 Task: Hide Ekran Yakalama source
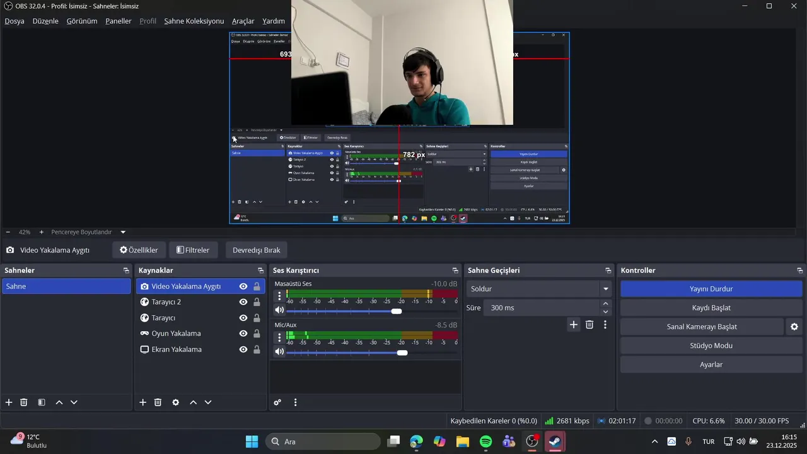pyautogui.click(x=243, y=349)
